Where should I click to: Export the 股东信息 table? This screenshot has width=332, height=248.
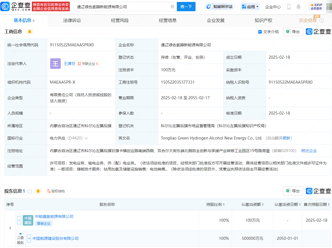click(x=293, y=191)
